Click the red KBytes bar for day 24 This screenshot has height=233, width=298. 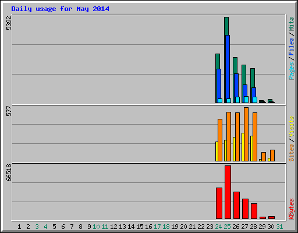pos(219,203)
